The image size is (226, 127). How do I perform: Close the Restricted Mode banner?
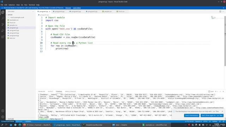(x=224, y=8)
